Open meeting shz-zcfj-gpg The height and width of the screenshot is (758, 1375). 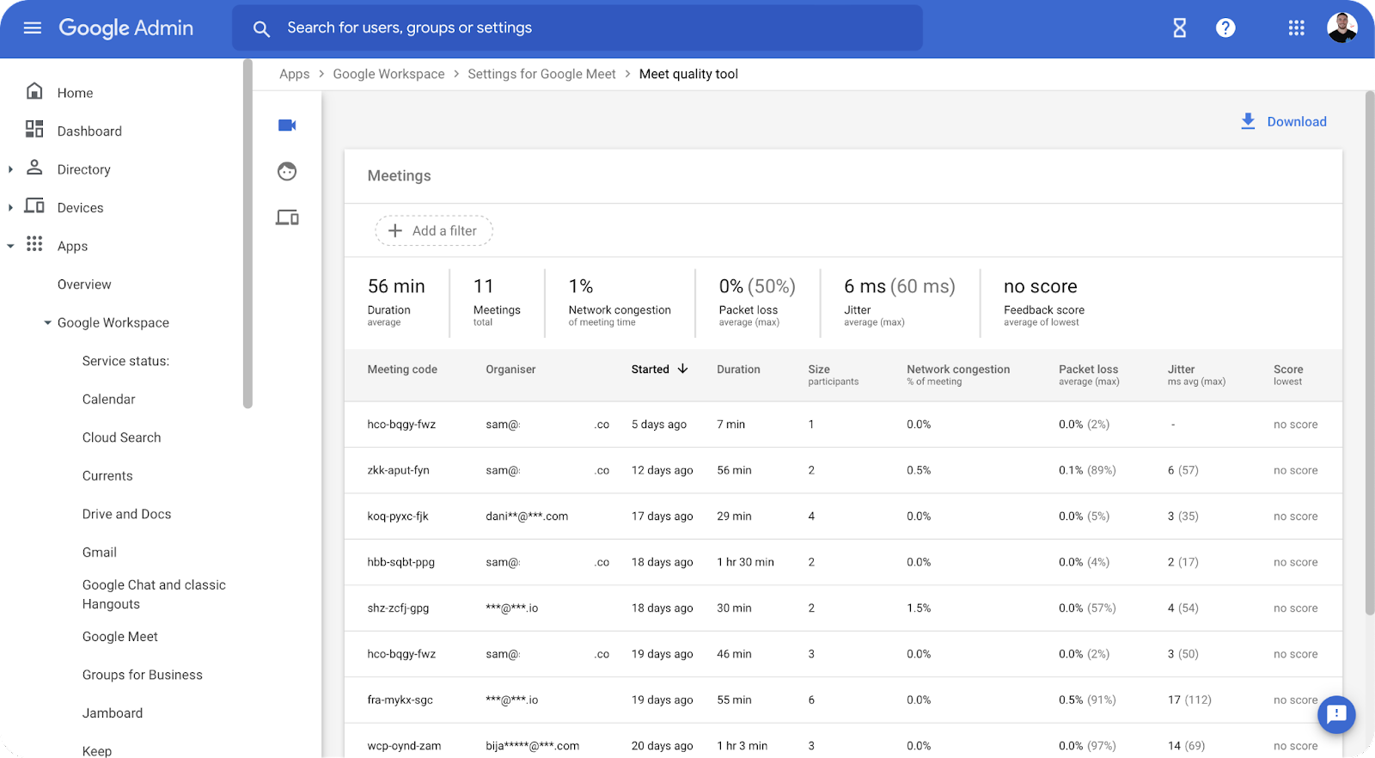coord(398,608)
